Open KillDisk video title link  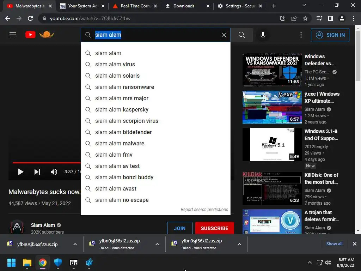pos(321,178)
